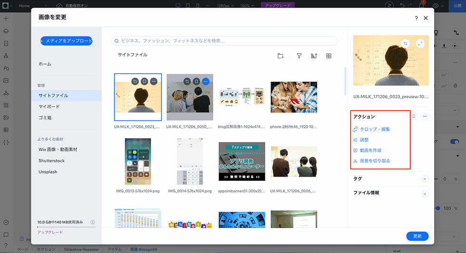This screenshot has height=253, width=466.
Task: Open the media image icon in editor sidebar
Action: pyautogui.click(x=6, y=80)
